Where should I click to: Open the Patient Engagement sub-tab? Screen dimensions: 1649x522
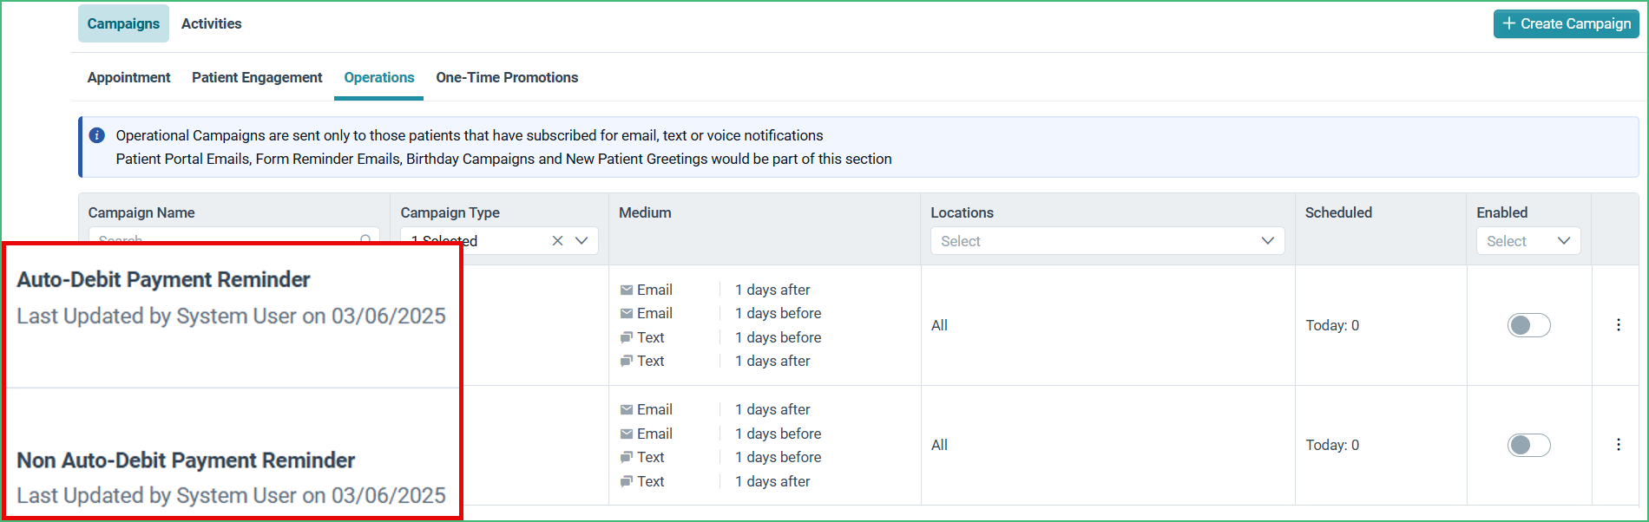(x=257, y=77)
